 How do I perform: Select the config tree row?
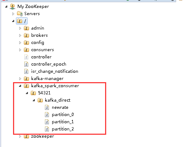point(38,43)
